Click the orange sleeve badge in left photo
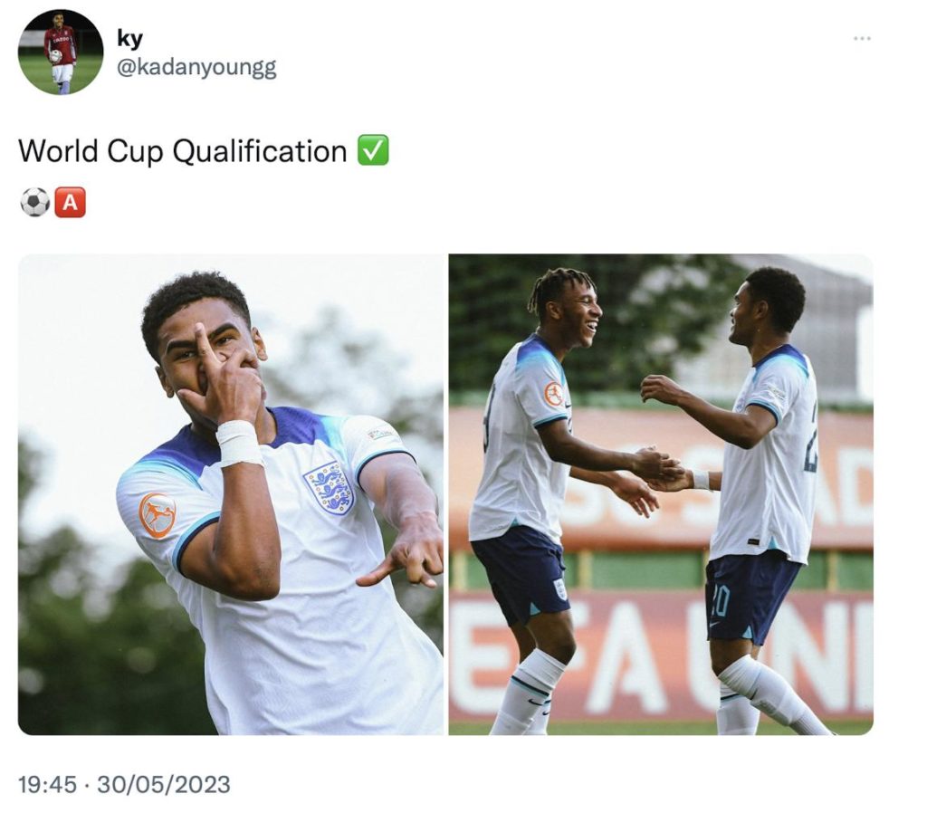 click(158, 515)
